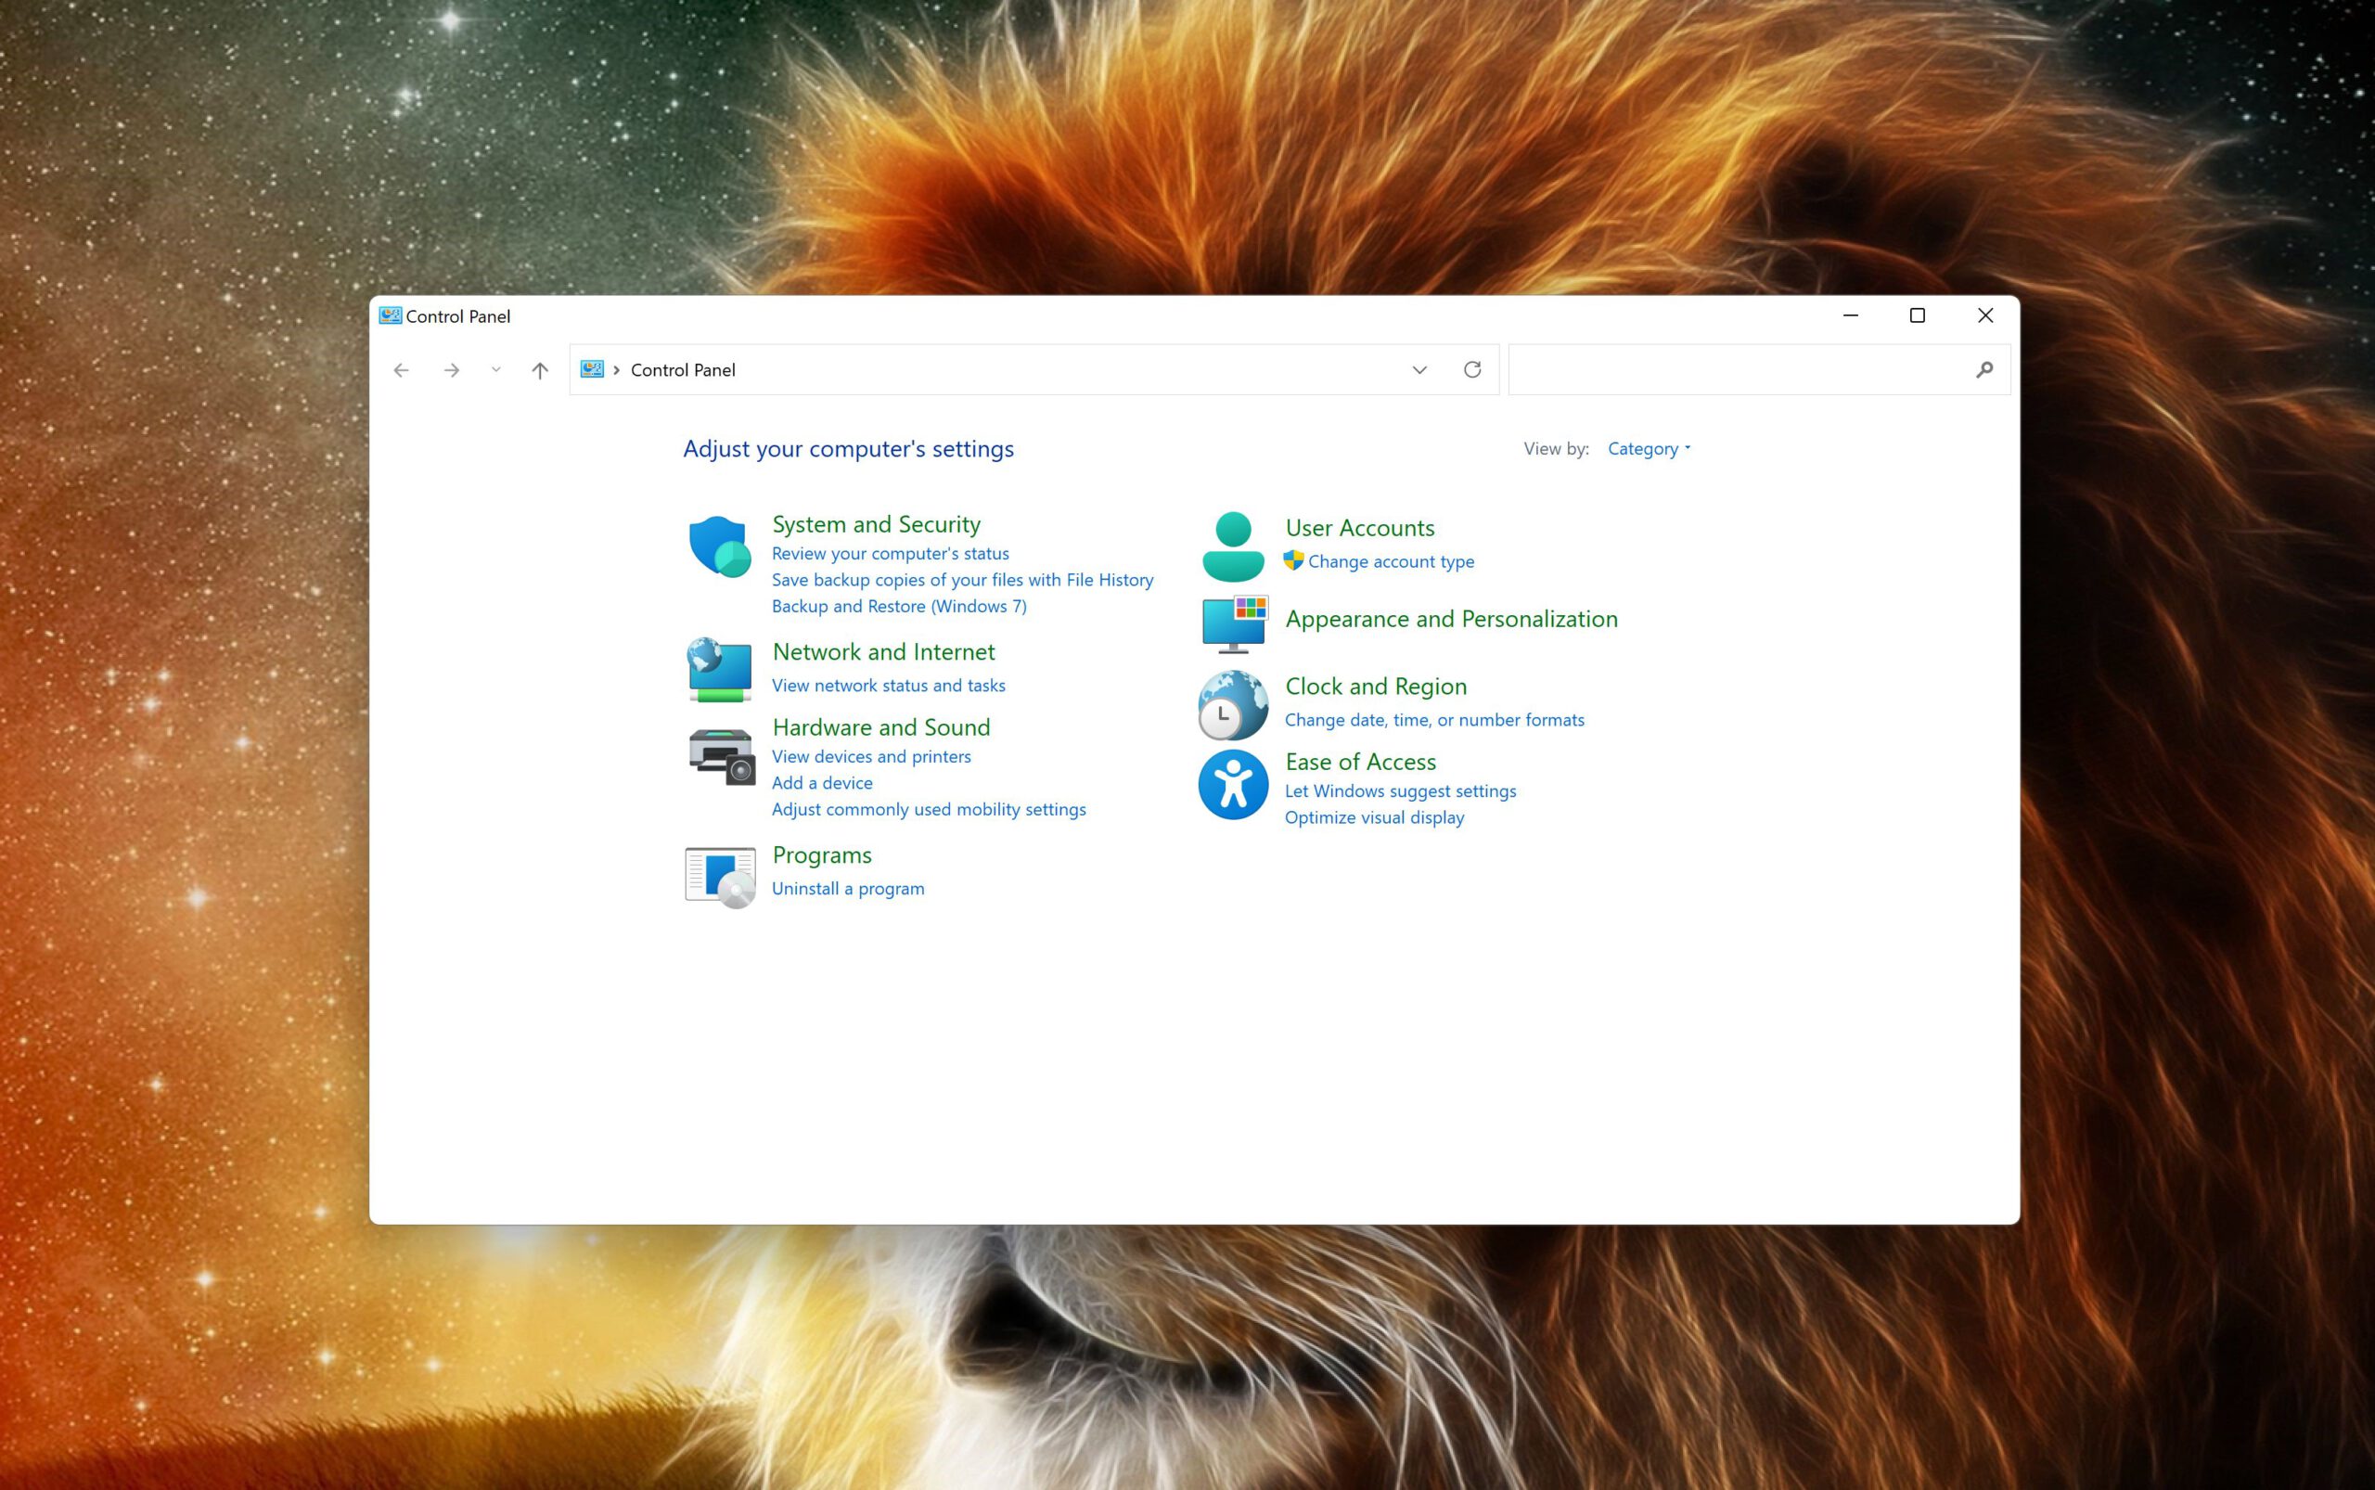Open User Accounts category heading

(1359, 528)
